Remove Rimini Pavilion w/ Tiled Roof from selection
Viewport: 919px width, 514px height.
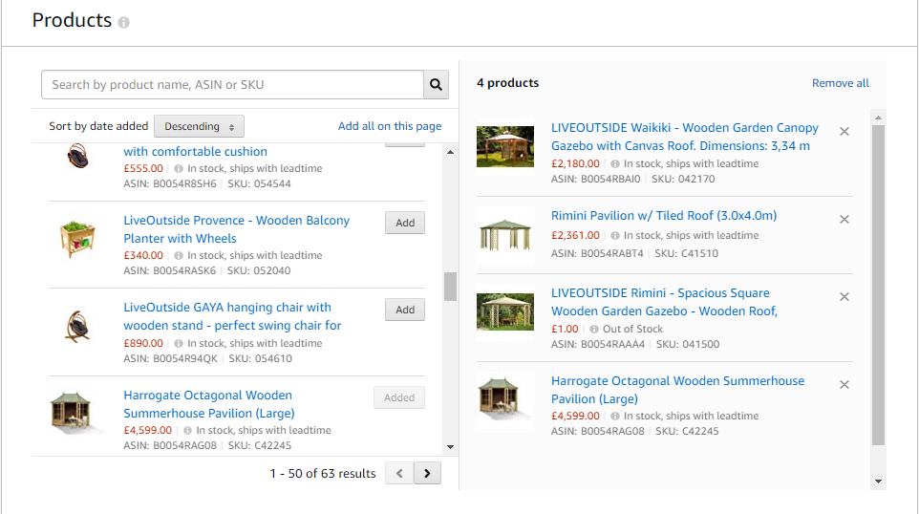pyautogui.click(x=844, y=219)
